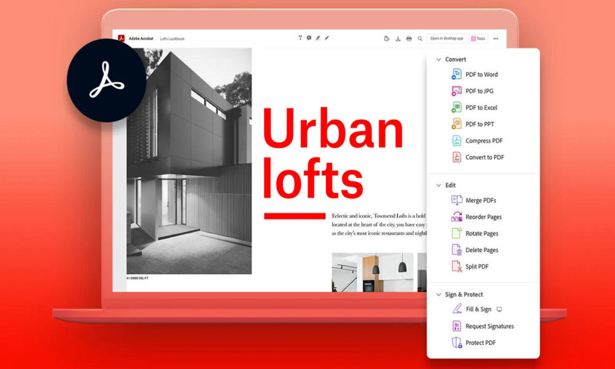This screenshot has height=369, width=615.
Task: Select PDF to Excel conversion
Action: (x=483, y=107)
